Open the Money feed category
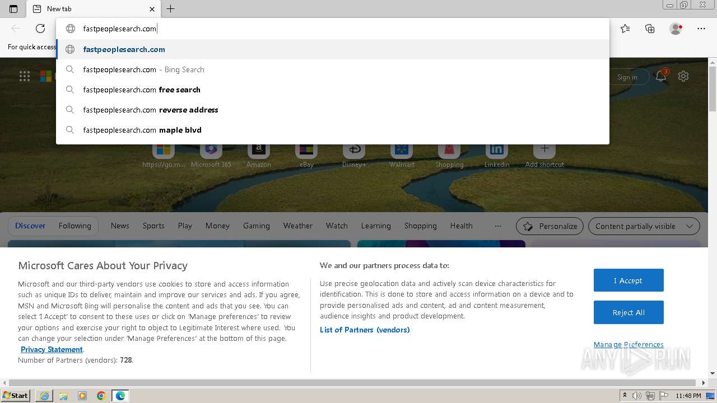The height and width of the screenshot is (403, 717). pyautogui.click(x=217, y=226)
